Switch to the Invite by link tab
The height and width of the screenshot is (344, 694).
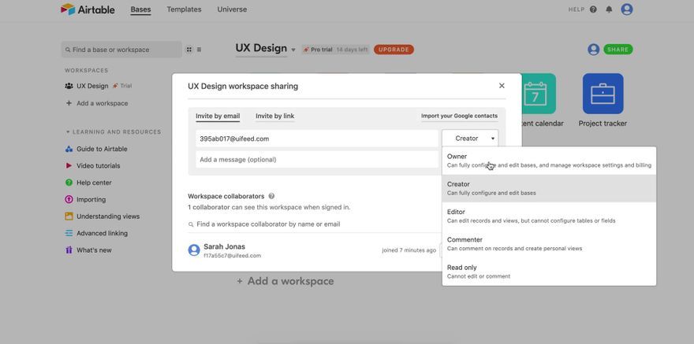pyautogui.click(x=275, y=117)
